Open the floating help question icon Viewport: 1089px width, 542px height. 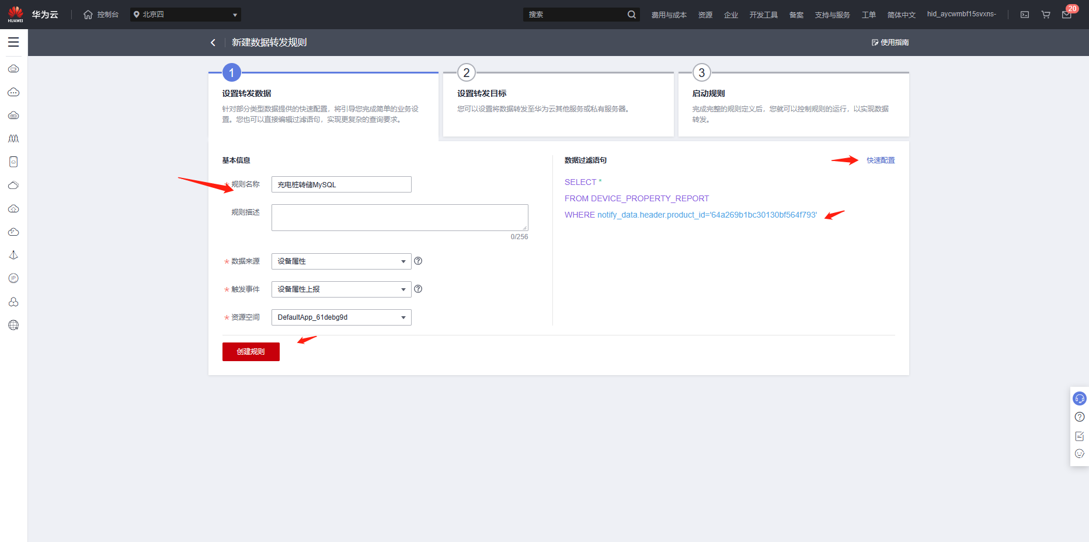pos(1080,417)
